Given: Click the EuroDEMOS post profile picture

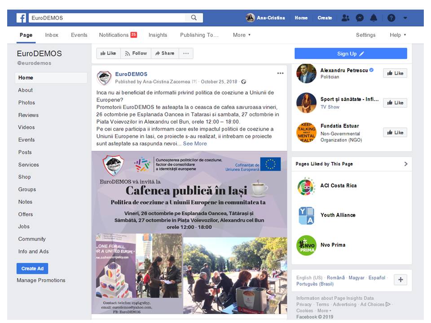Looking at the screenshot, I should 104,78.
